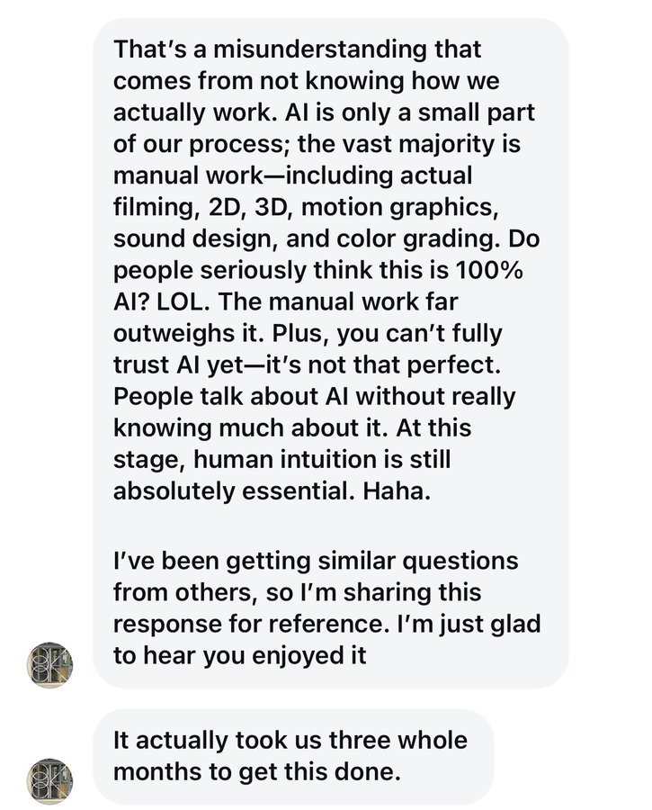Screen dimensions: 652x810
Task: Click the line "months to get this done."
Action: click(x=256, y=771)
